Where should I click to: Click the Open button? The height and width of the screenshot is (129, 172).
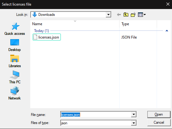point(159,114)
